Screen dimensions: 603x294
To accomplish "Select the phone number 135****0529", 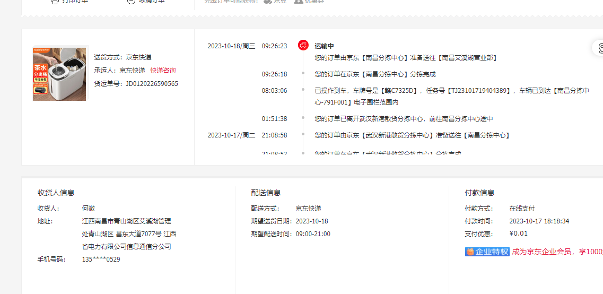I will 101,260.
